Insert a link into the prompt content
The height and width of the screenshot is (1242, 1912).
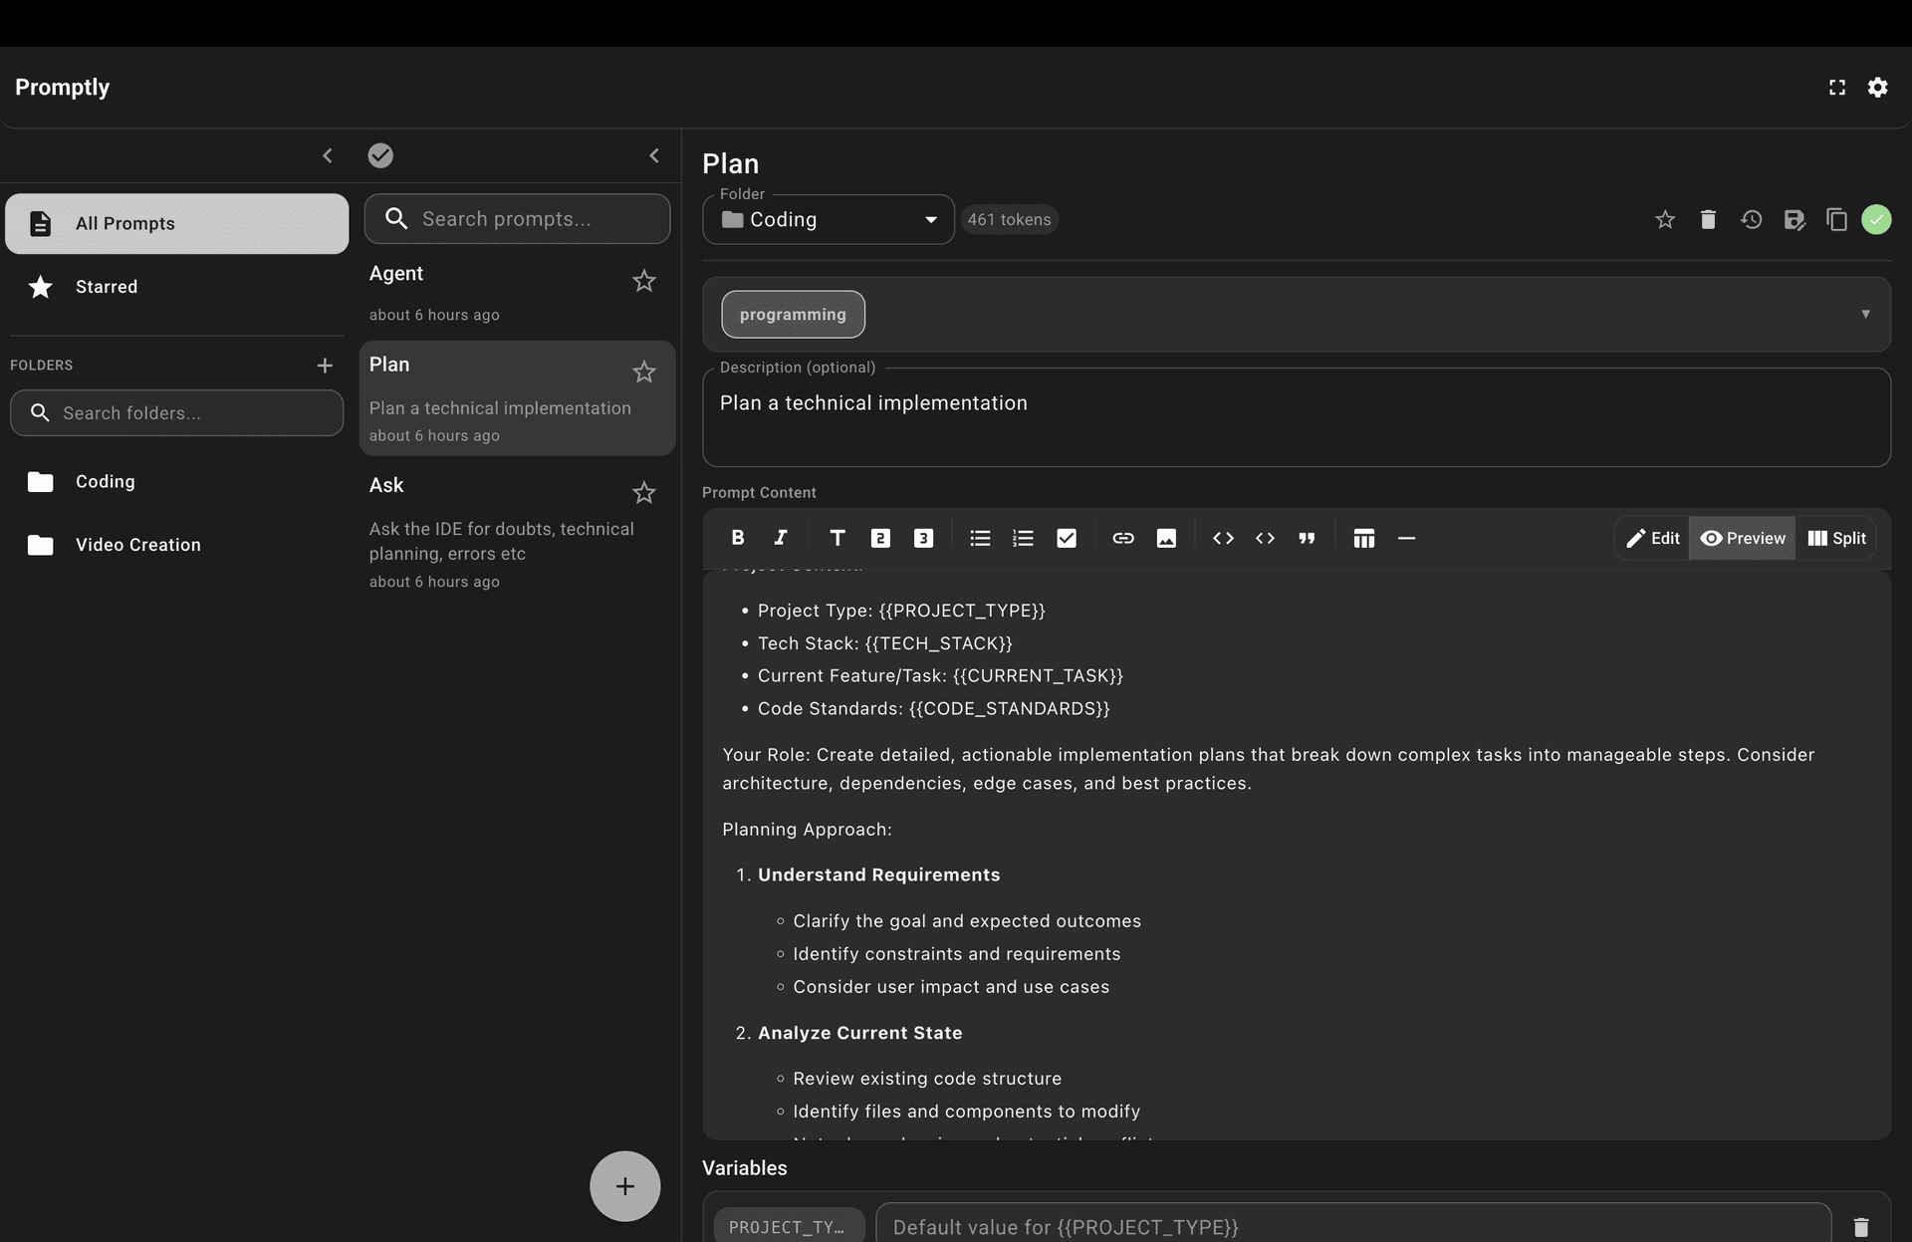pos(1123,538)
